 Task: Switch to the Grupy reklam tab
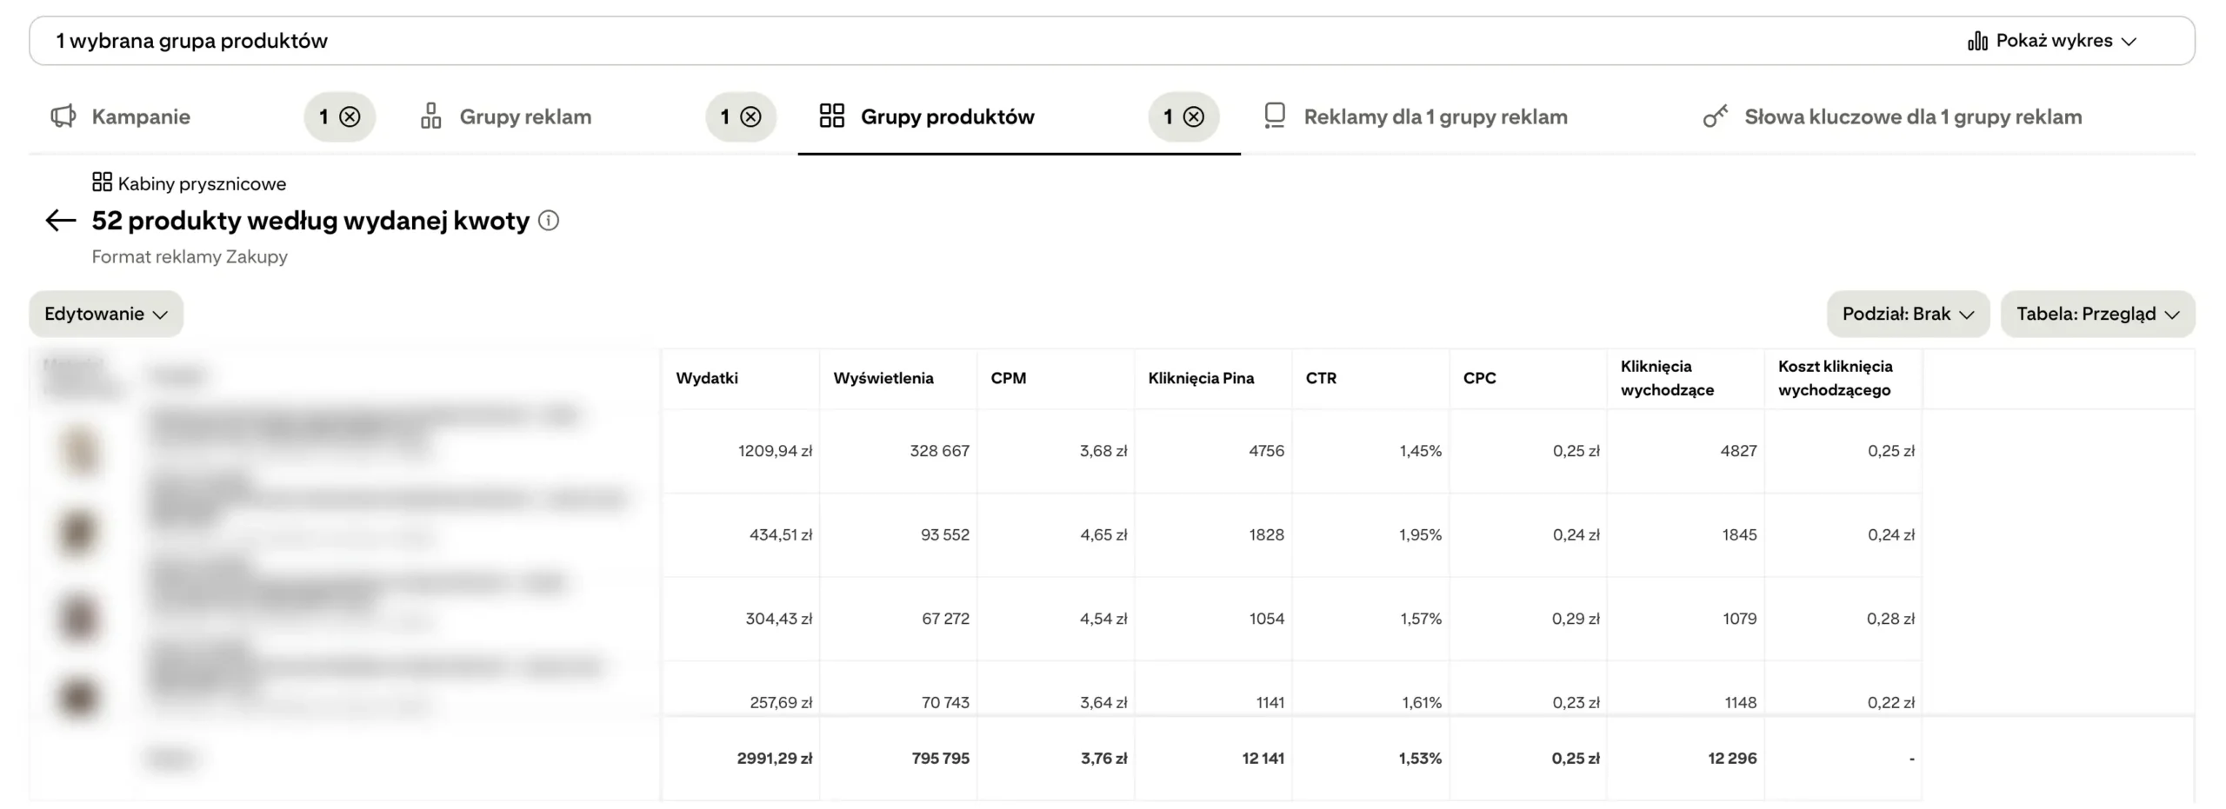tap(525, 116)
